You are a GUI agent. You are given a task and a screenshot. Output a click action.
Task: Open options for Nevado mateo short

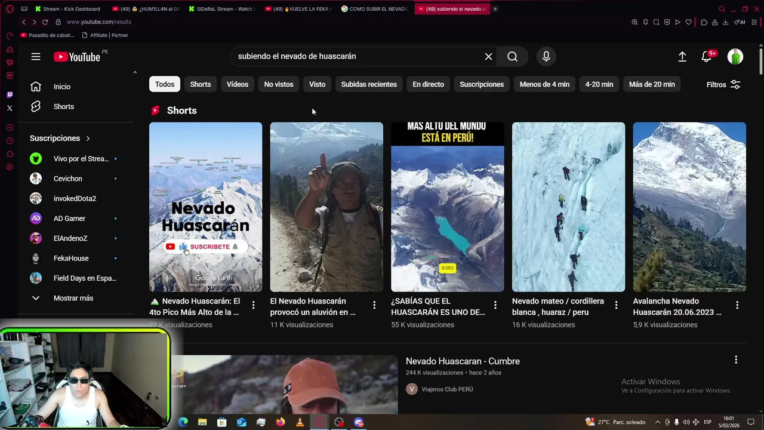[x=616, y=305]
